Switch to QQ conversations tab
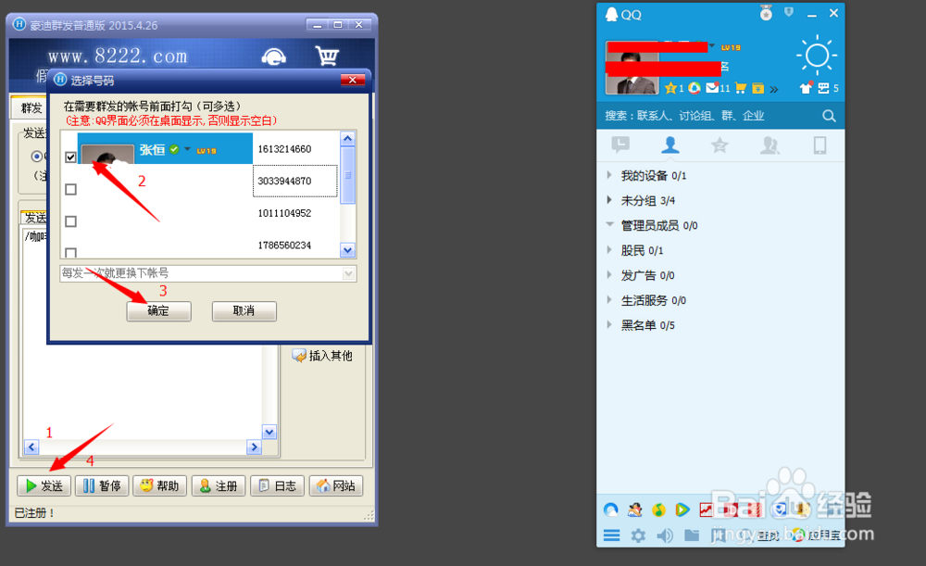The width and height of the screenshot is (926, 566). click(620, 145)
